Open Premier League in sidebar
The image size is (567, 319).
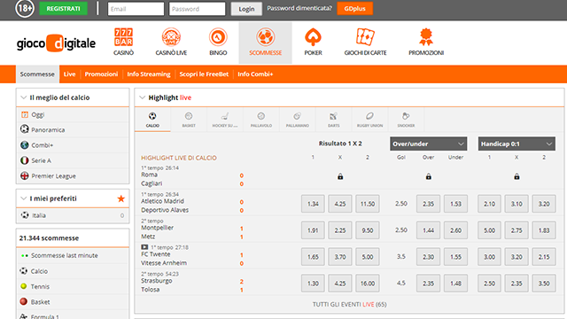(73, 176)
